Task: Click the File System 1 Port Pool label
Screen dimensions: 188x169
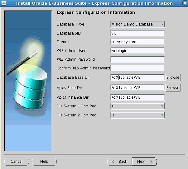Action: pyautogui.click(x=77, y=106)
